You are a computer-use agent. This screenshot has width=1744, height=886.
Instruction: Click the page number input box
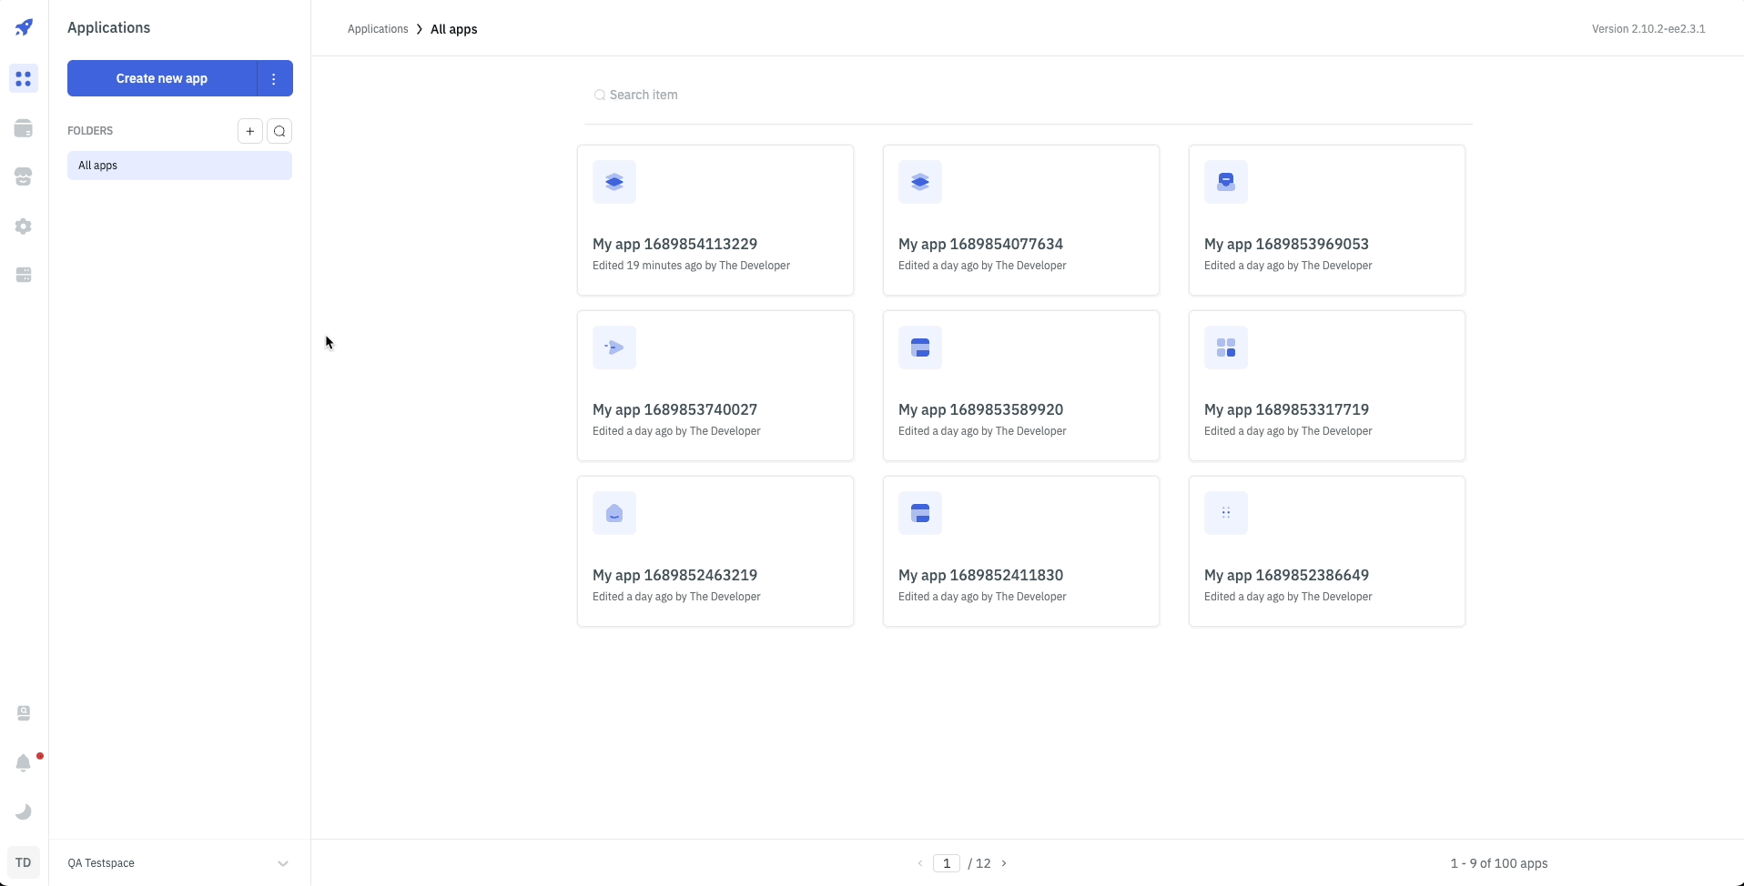(x=947, y=863)
